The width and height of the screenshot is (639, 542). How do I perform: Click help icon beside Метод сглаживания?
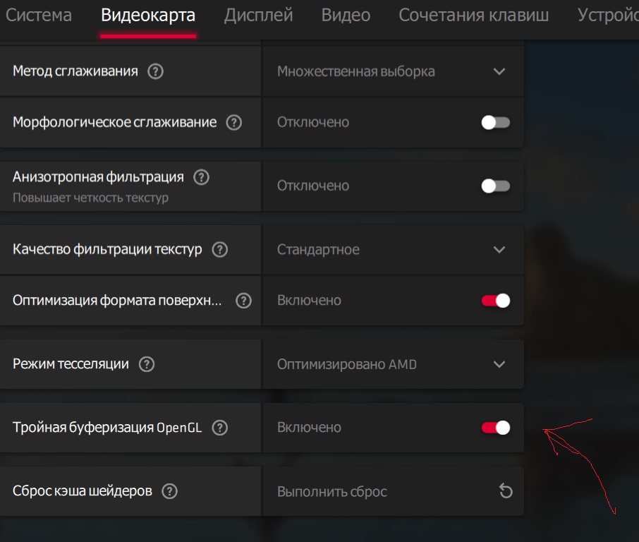[156, 71]
